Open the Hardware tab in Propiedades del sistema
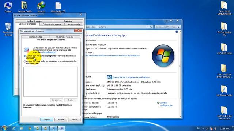234x131 pixels. click(68, 21)
